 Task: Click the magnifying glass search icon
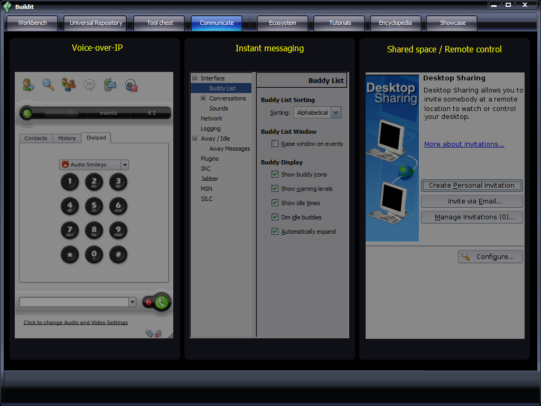pos(48,85)
